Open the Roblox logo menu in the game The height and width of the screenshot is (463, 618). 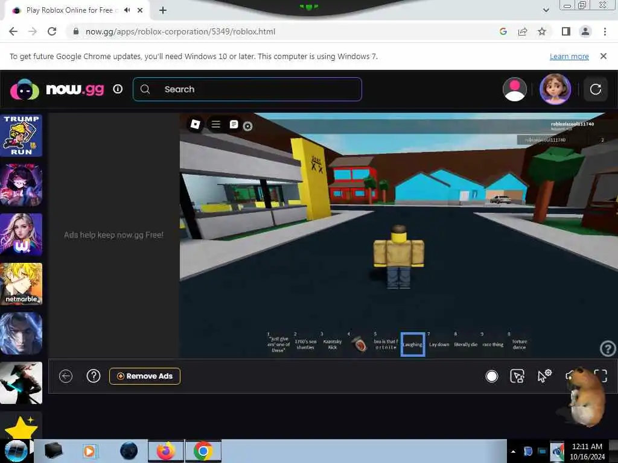click(195, 124)
